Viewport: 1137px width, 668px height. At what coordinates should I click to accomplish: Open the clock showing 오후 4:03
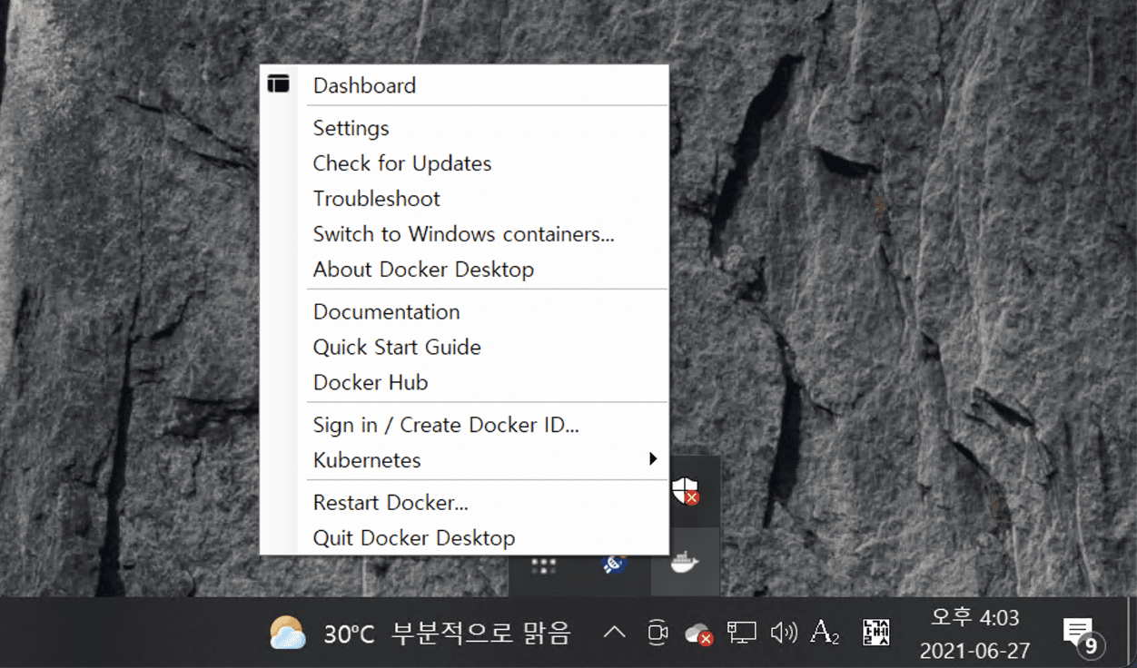(974, 634)
